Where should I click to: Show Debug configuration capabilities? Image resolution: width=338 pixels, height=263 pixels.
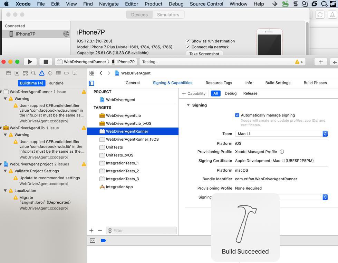tap(231, 93)
